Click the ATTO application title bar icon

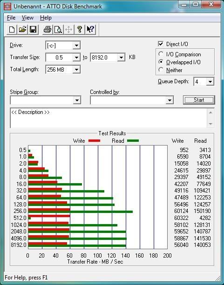(7, 7)
